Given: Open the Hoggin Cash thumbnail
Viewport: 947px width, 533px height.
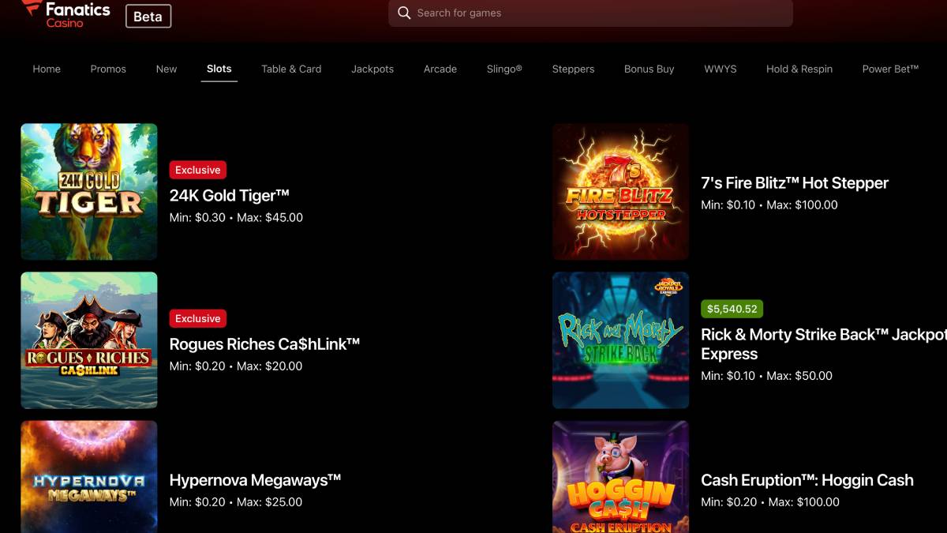Looking at the screenshot, I should tap(621, 476).
